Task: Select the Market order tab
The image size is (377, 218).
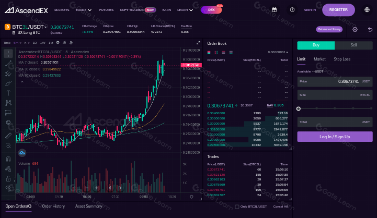Action: (319, 59)
